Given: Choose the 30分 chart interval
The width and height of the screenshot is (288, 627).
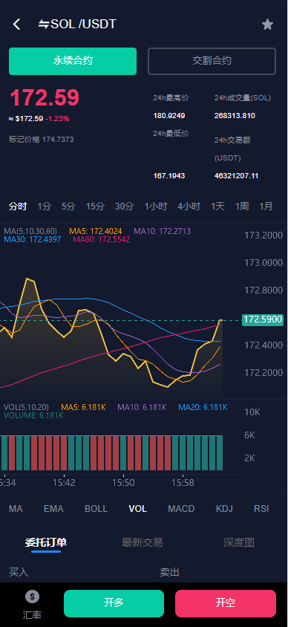Looking at the screenshot, I should coord(124,207).
